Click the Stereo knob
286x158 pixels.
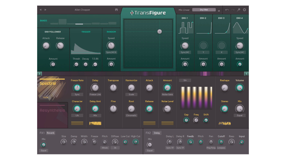point(225,109)
